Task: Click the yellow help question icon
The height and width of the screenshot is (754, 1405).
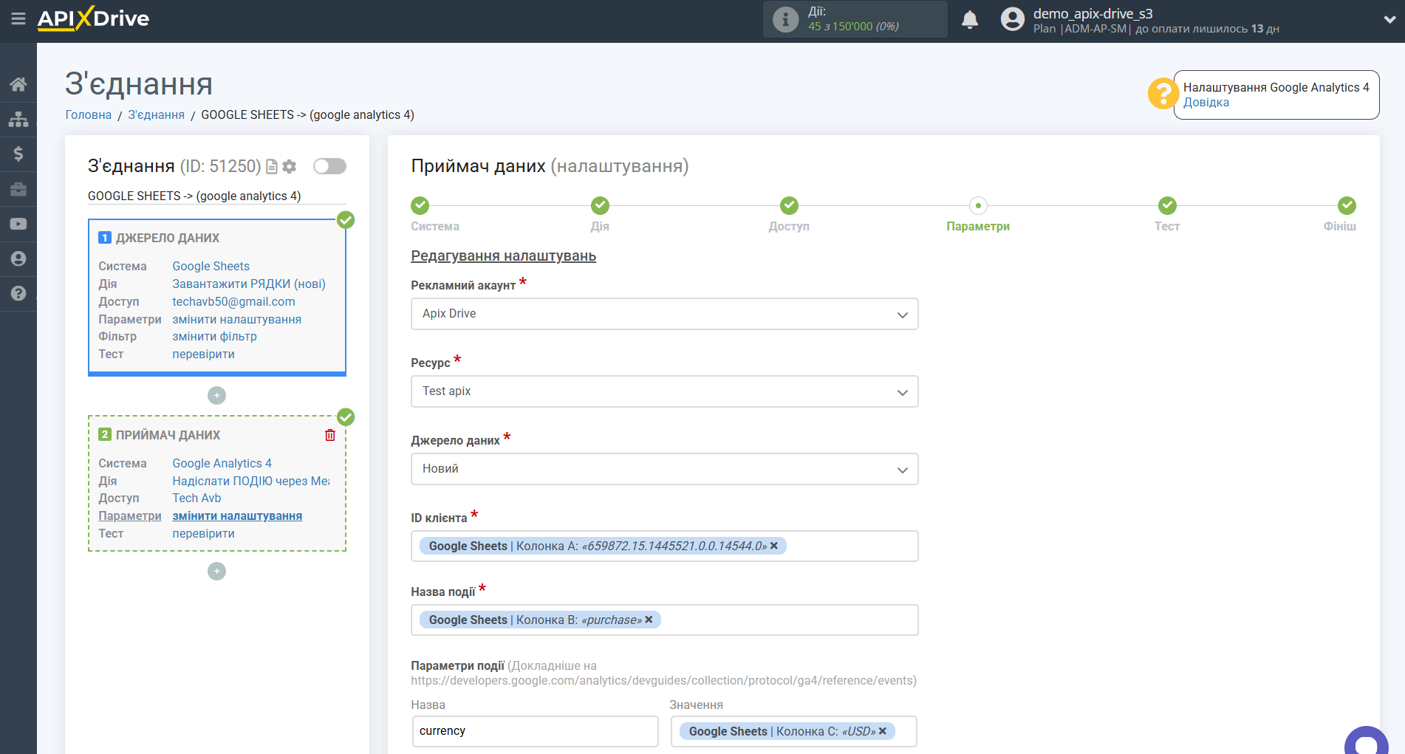Action: click(1163, 94)
